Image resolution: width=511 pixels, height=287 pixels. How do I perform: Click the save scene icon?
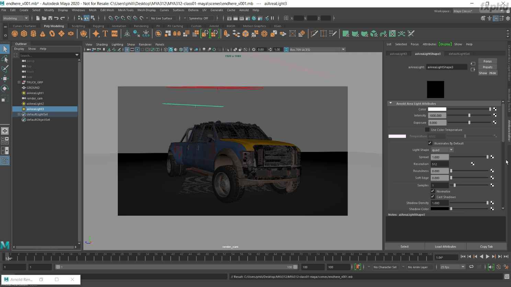click(x=50, y=18)
